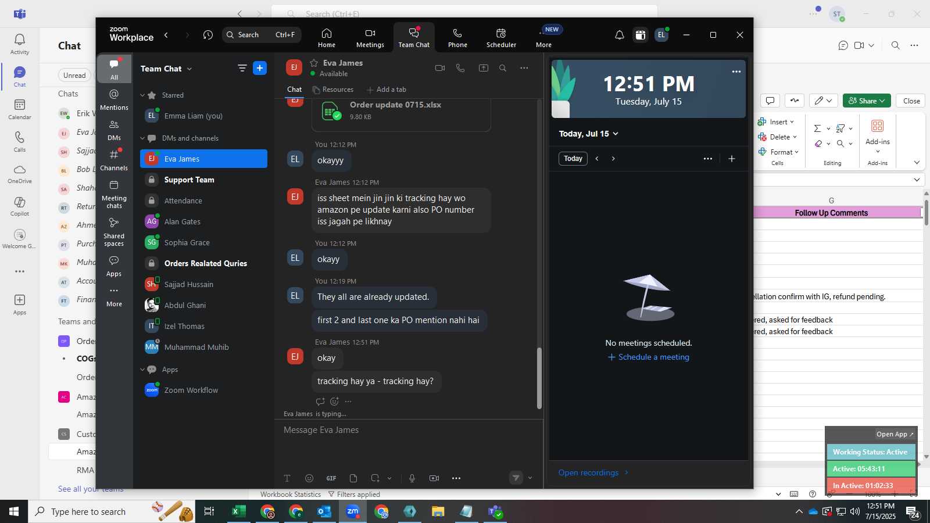Screen dimensions: 930x523
Task: Select Orders Realated Quries channel
Action: [x=203, y=264]
